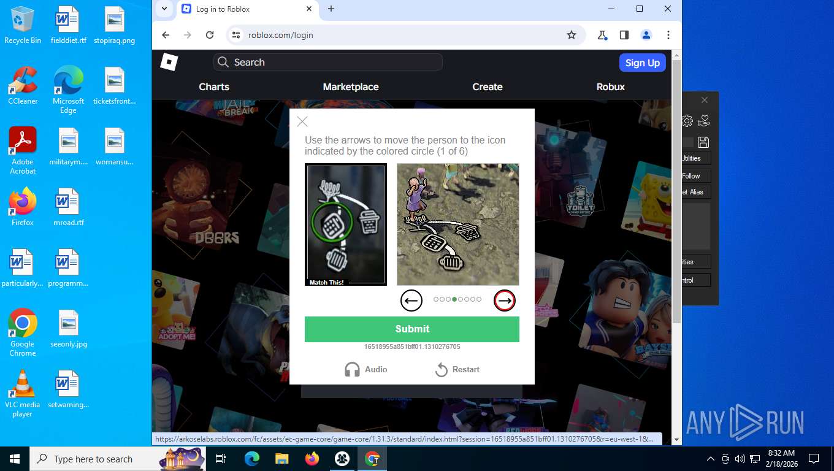This screenshot has width=834, height=471.
Task: Open a new Chrome tab
Action: tap(331, 9)
